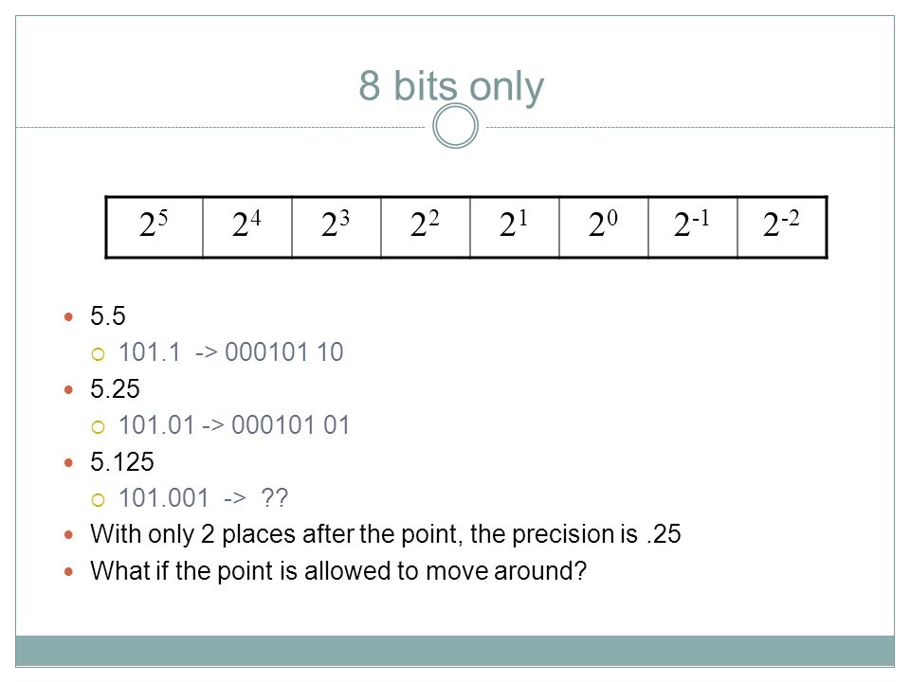Click the '5.5' bullet text
Viewport: 910px width, 682px height.
(108, 316)
